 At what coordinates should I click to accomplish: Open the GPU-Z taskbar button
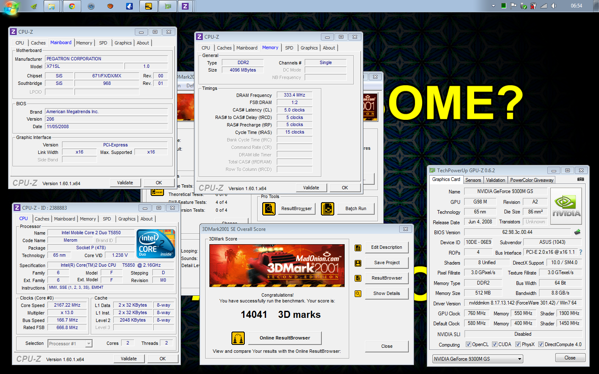pos(168,6)
